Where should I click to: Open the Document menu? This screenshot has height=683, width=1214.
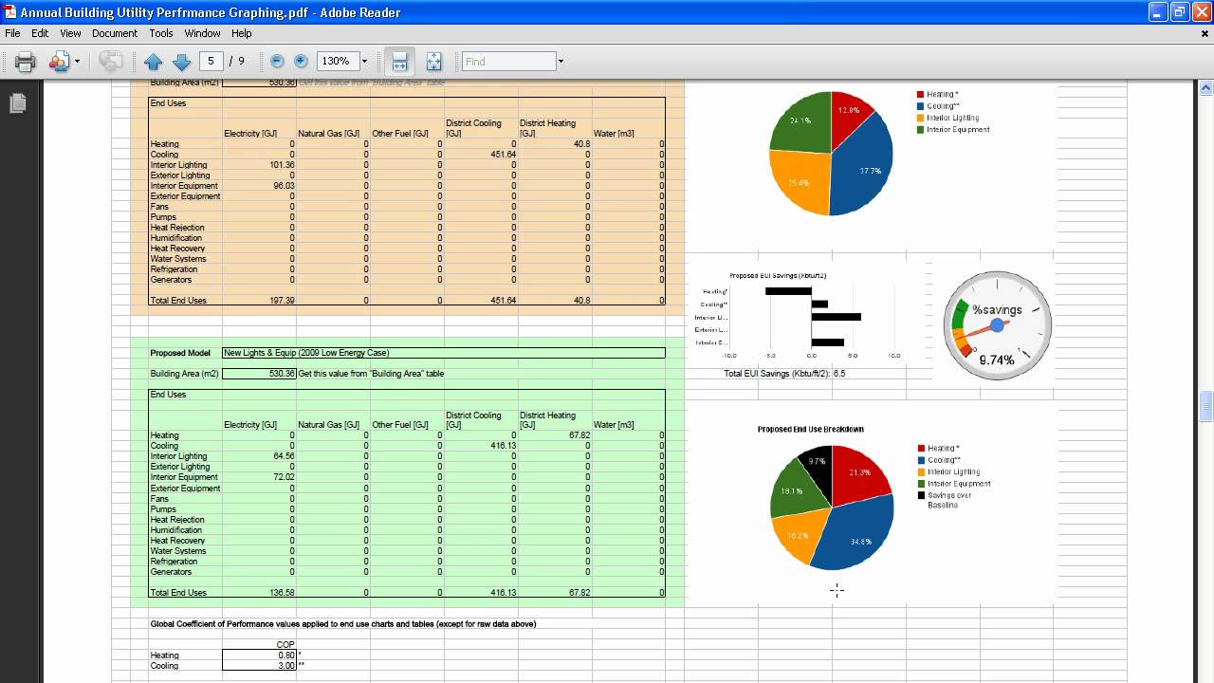click(x=115, y=32)
